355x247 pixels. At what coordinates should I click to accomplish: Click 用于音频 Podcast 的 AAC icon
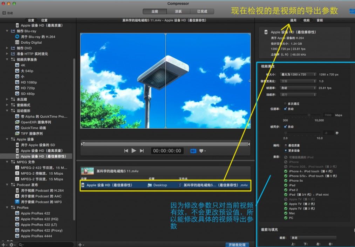[17, 196]
